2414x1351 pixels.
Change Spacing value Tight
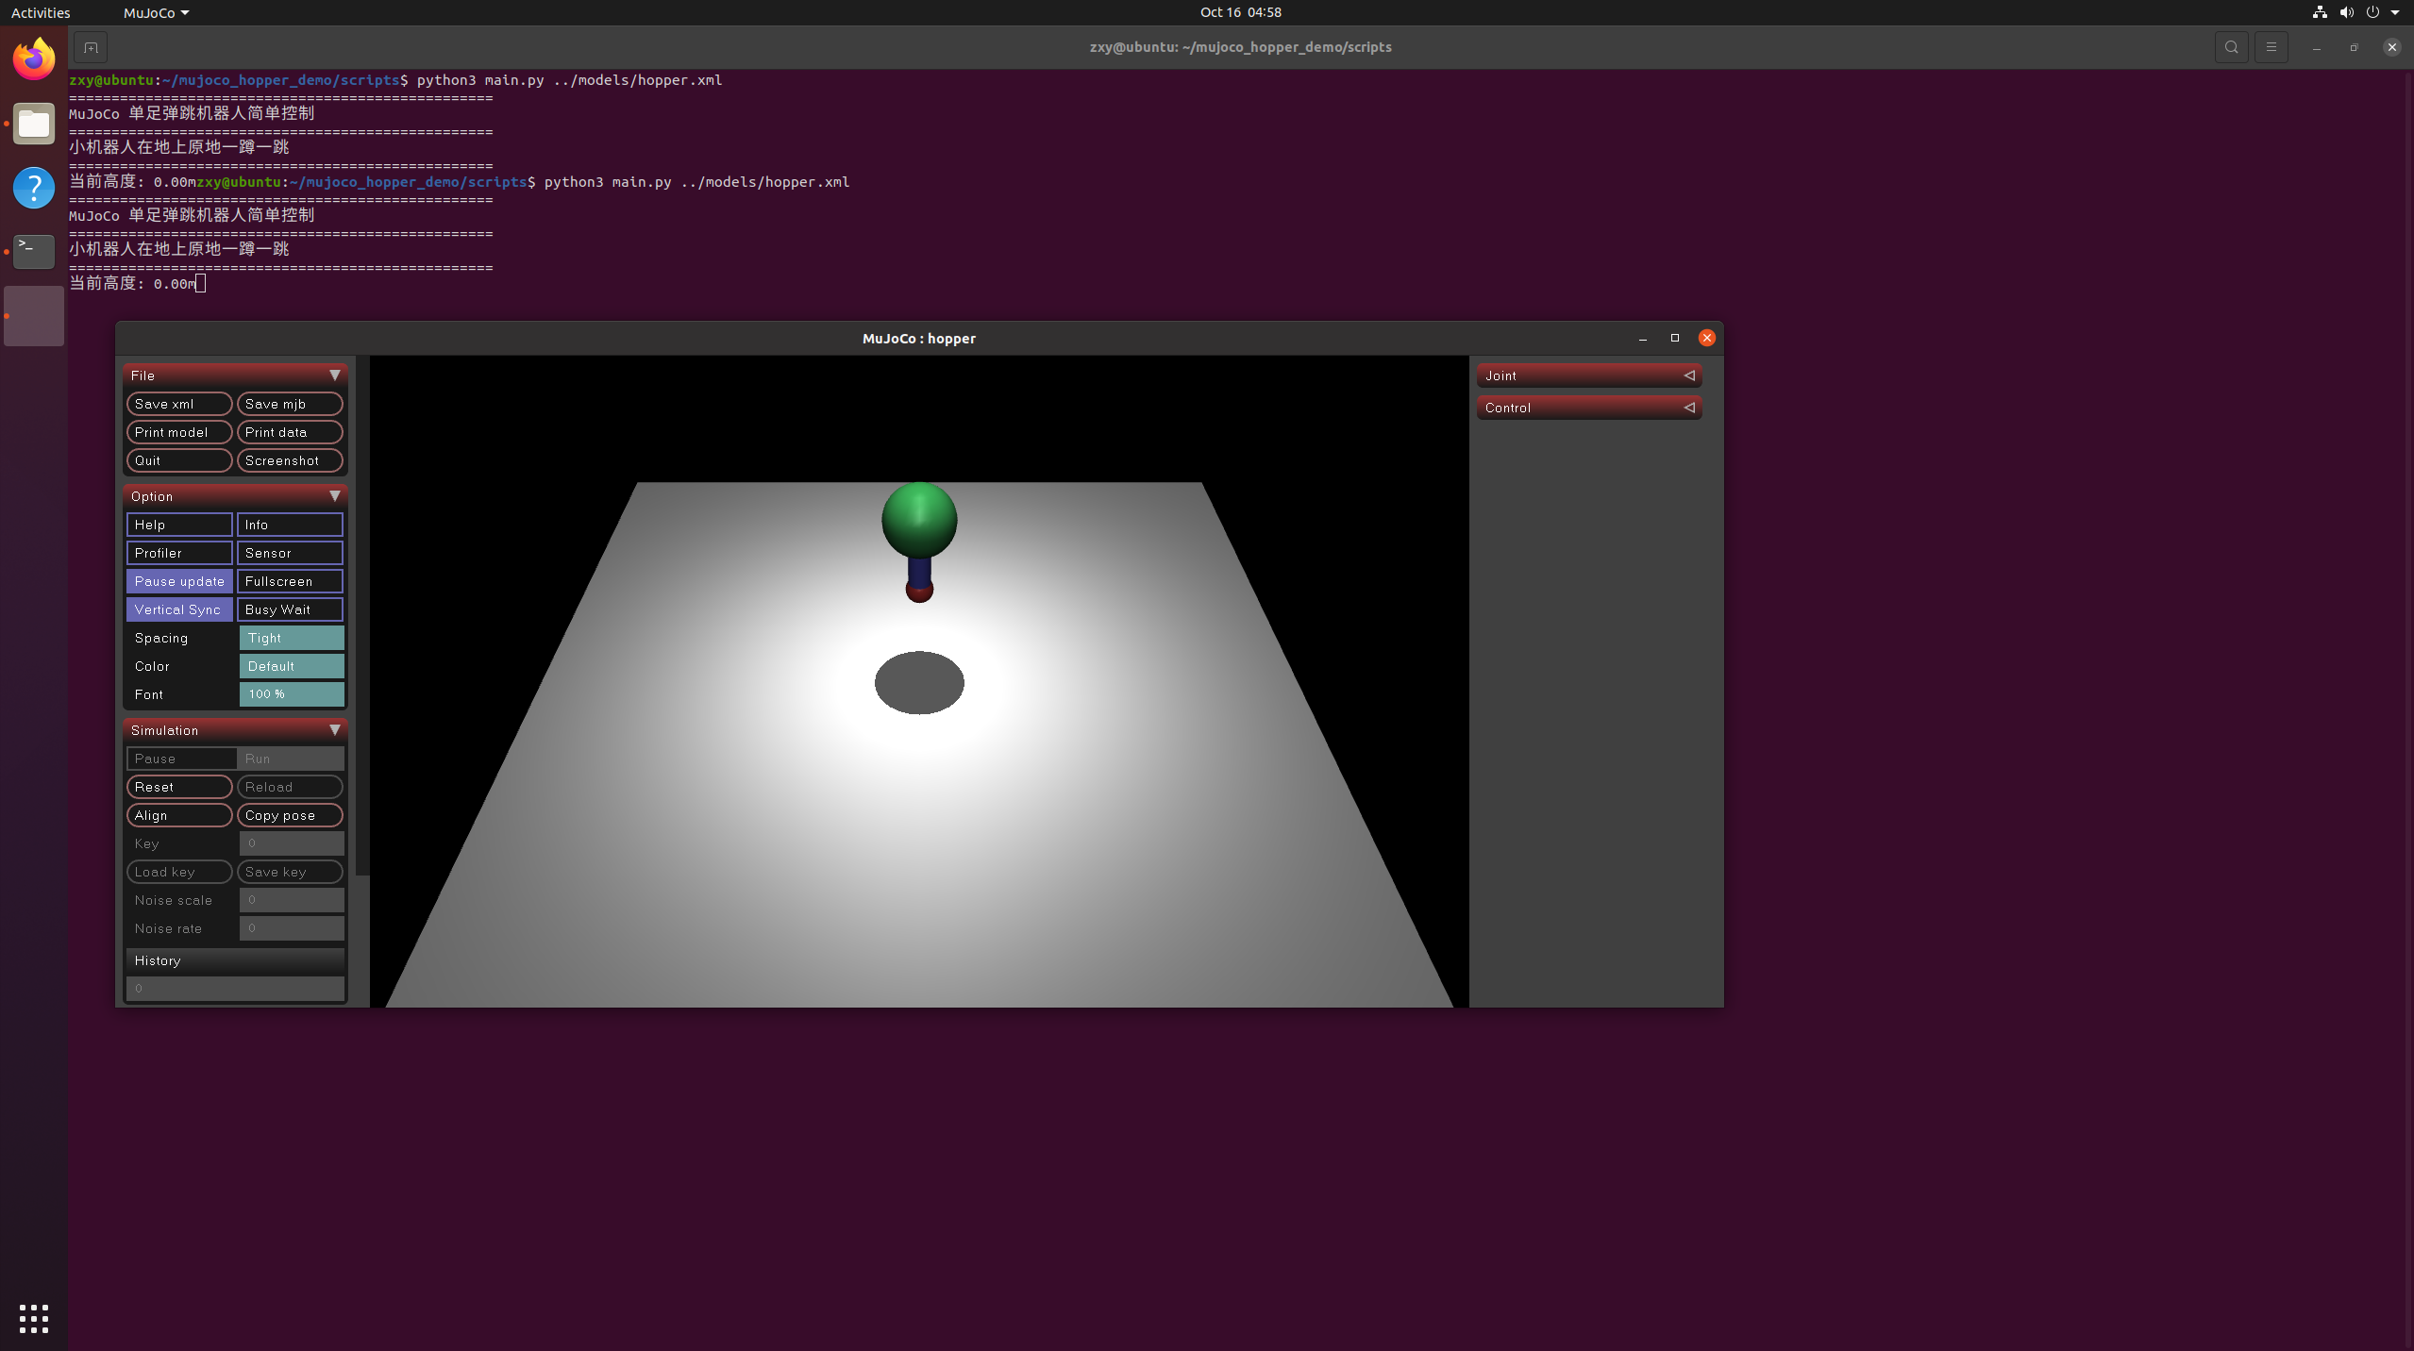click(x=292, y=638)
